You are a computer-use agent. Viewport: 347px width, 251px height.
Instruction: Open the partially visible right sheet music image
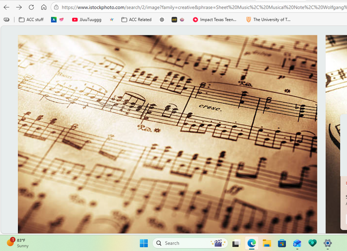point(336,134)
